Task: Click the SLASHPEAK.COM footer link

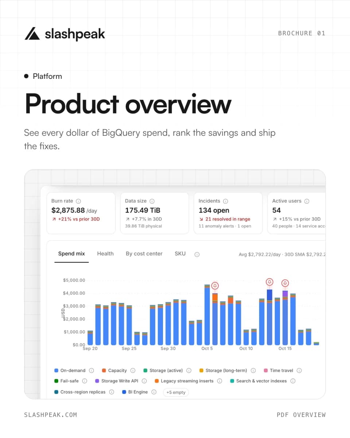Action: (x=51, y=415)
